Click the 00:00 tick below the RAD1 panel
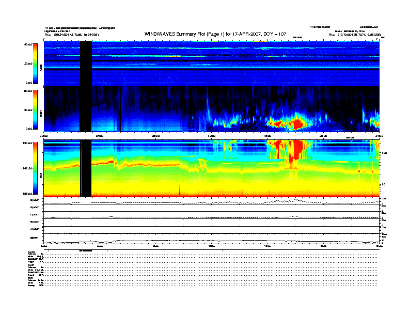This screenshot has width=409, height=316. tap(44, 136)
